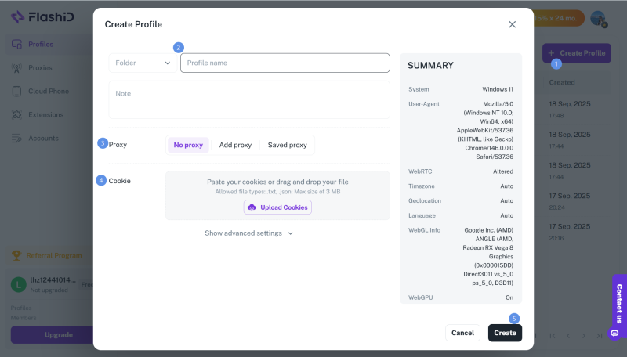Select the Saved proxy option
Viewport: 627px width, 357px height.
[287, 145]
